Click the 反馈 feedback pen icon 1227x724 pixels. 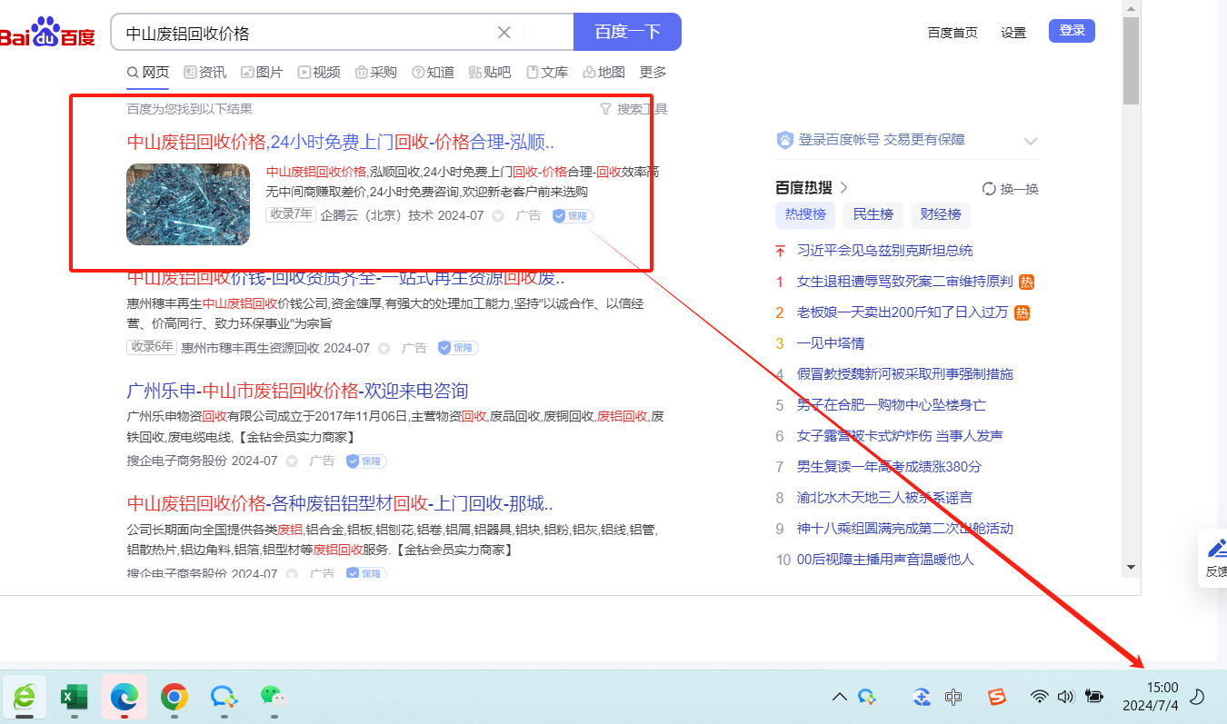tap(1216, 548)
